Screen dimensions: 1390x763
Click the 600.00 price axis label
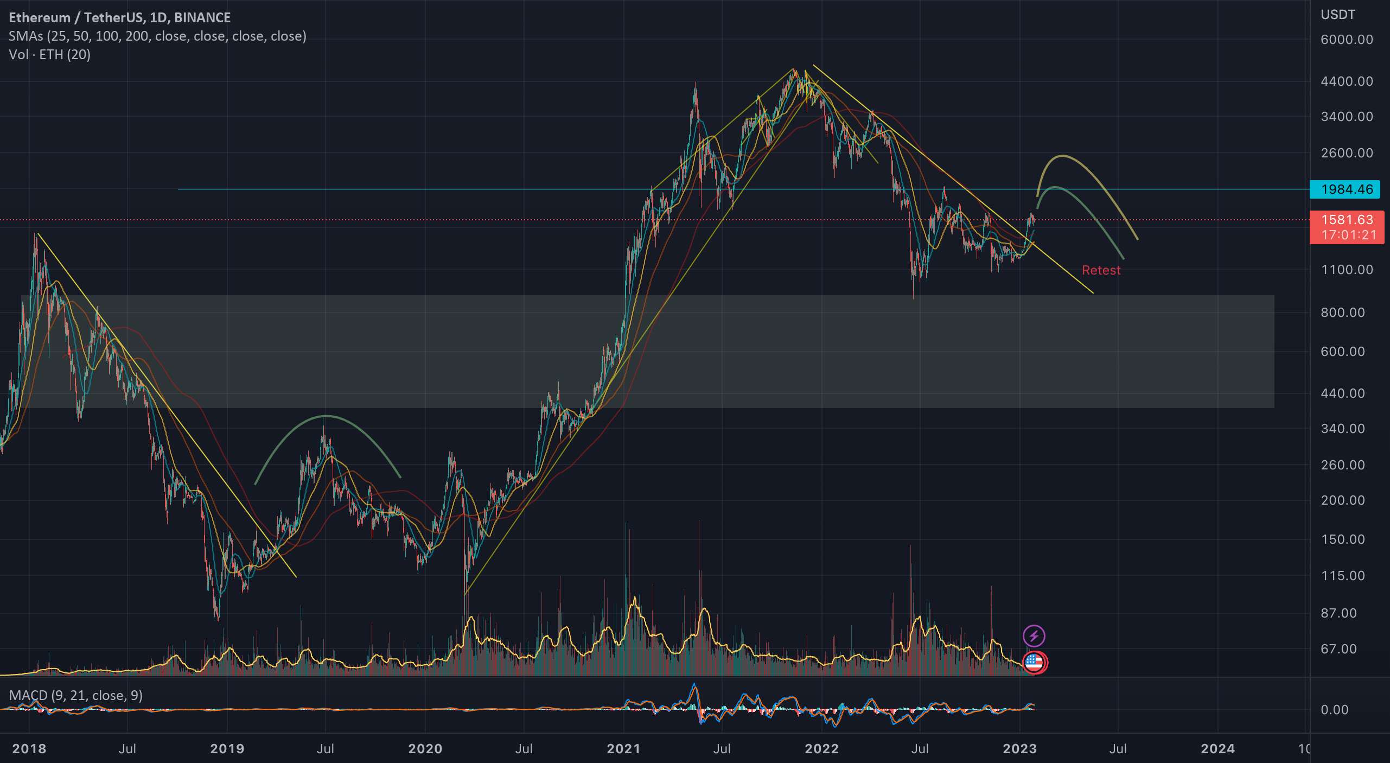(x=1342, y=352)
